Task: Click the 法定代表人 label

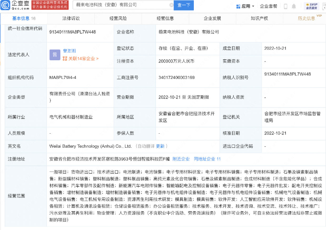Action: point(19,55)
